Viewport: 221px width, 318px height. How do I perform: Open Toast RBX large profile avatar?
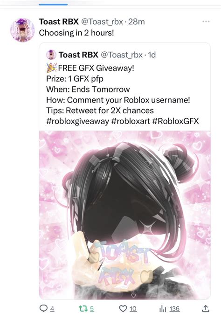coord(22,30)
